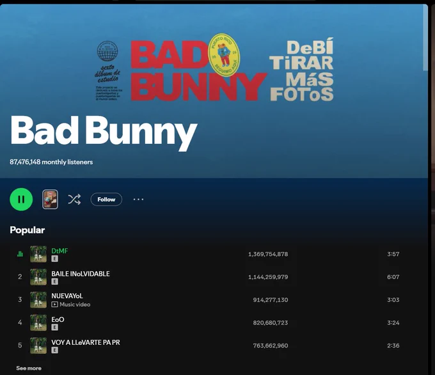Click VOY A LLeVARTE PA PR album art
This screenshot has height=375, width=435.
tap(38, 346)
